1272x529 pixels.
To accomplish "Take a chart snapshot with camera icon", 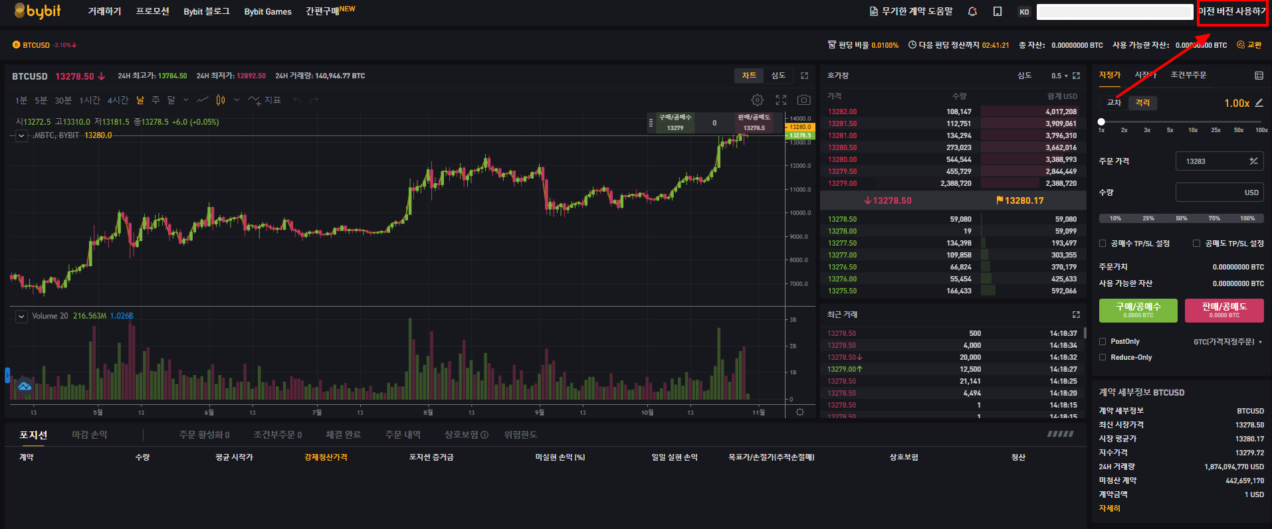I will pyautogui.click(x=803, y=100).
